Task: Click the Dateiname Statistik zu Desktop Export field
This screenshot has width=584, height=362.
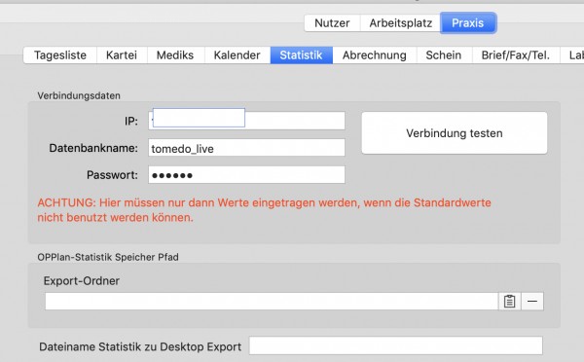Action: (x=395, y=345)
